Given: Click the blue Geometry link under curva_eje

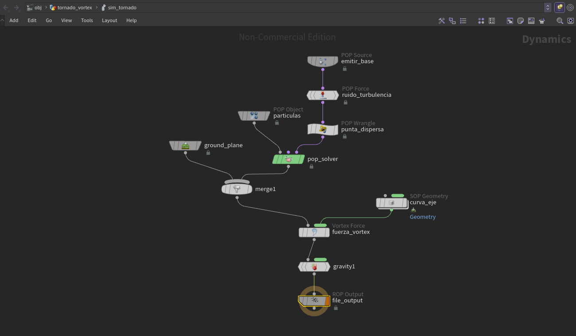Looking at the screenshot, I should coord(423,217).
